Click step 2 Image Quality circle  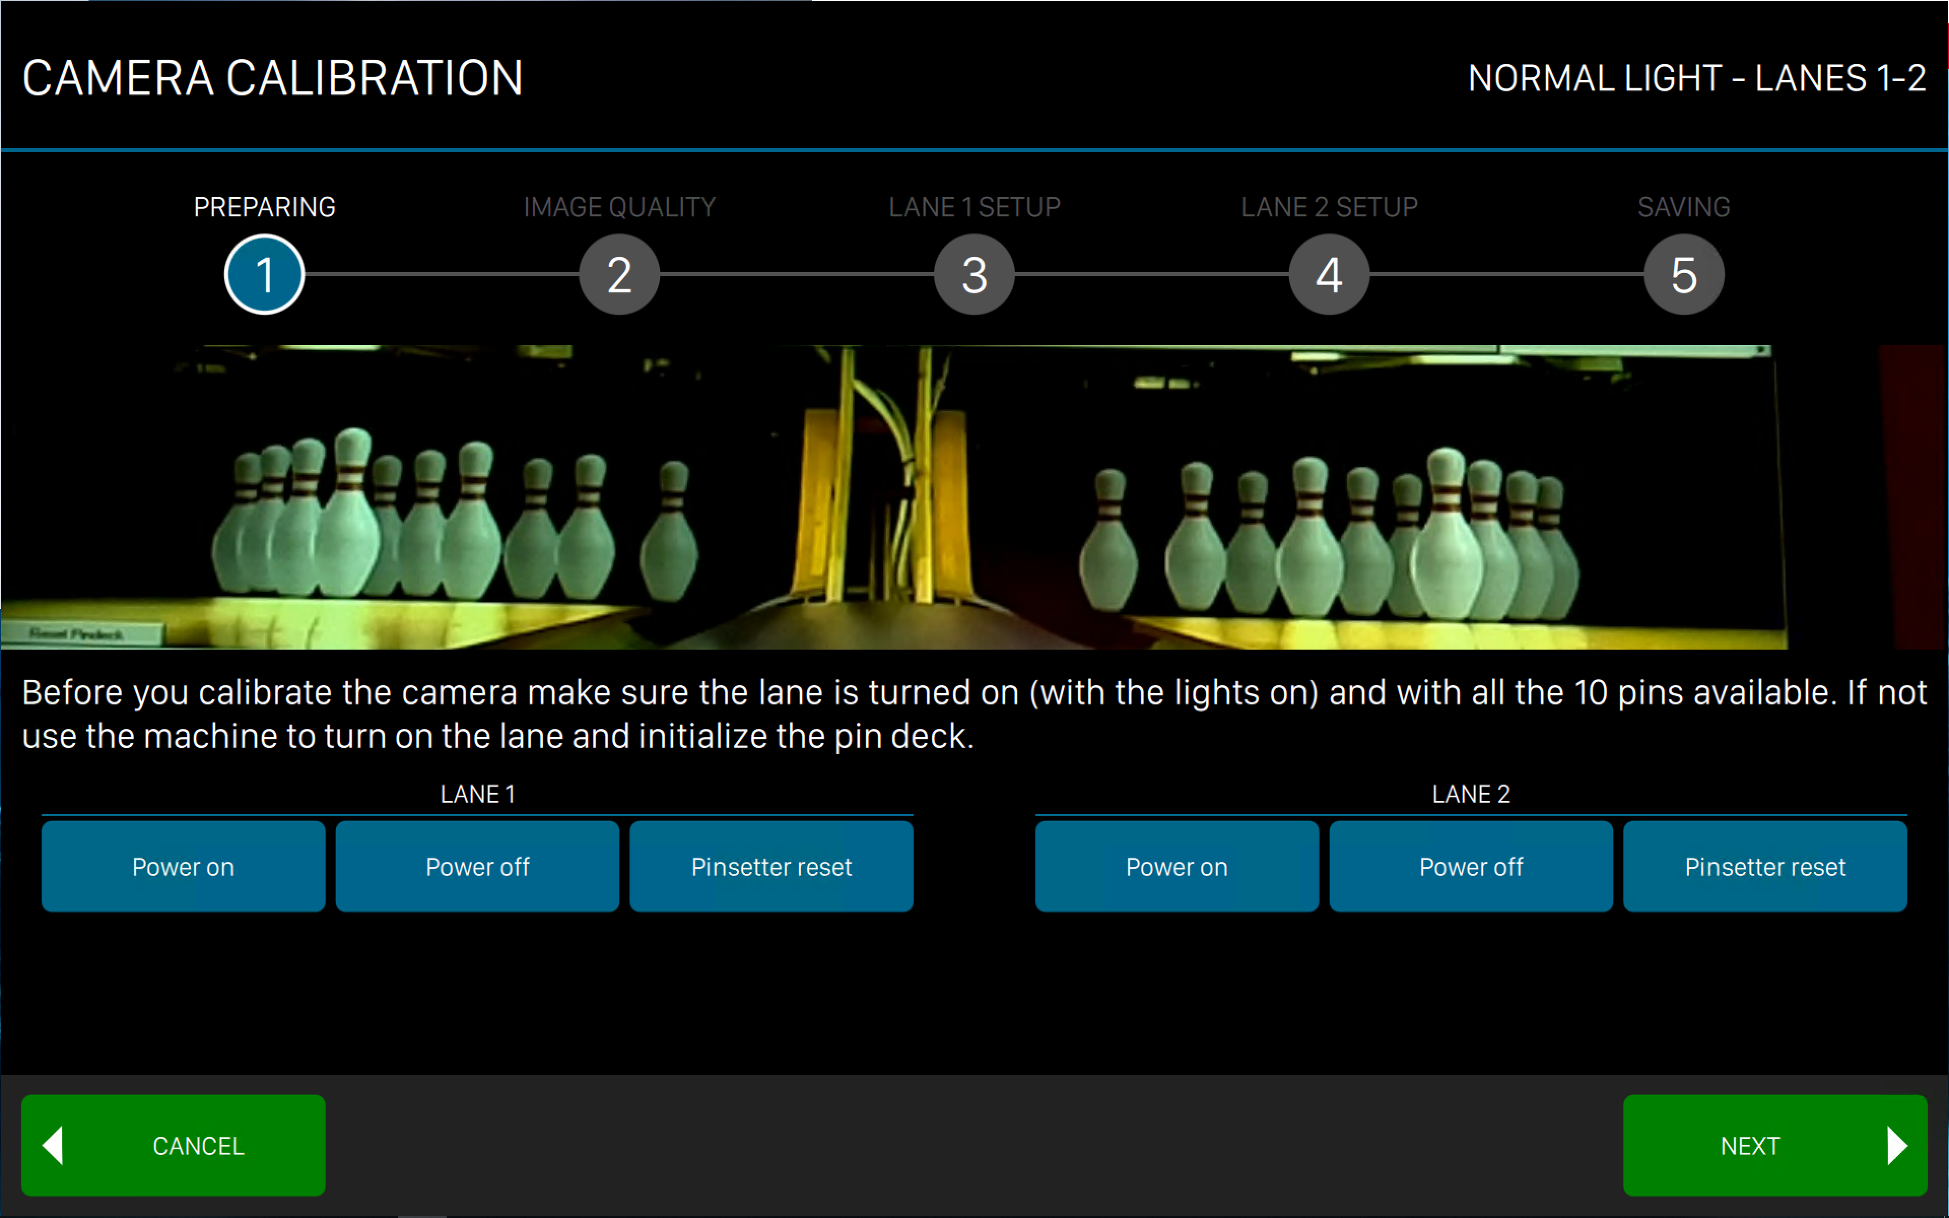tap(619, 275)
